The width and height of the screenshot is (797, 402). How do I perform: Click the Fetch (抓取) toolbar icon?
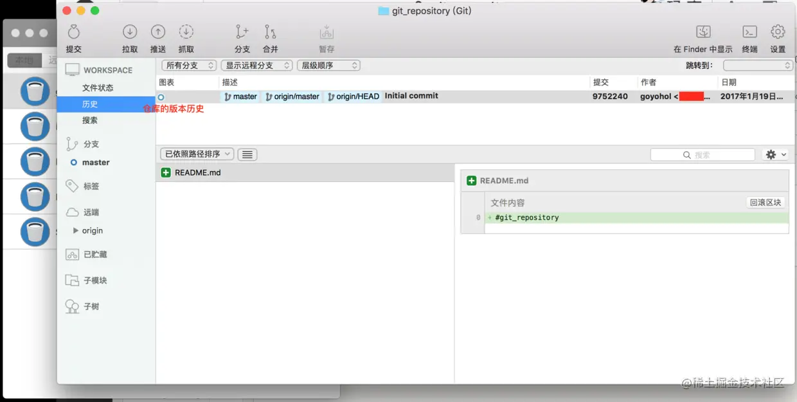tap(186, 32)
